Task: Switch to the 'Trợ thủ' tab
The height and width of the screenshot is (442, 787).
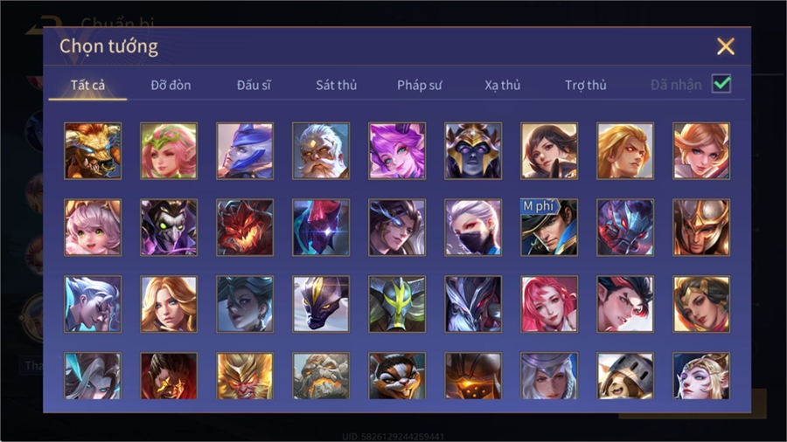Action: coord(586,86)
